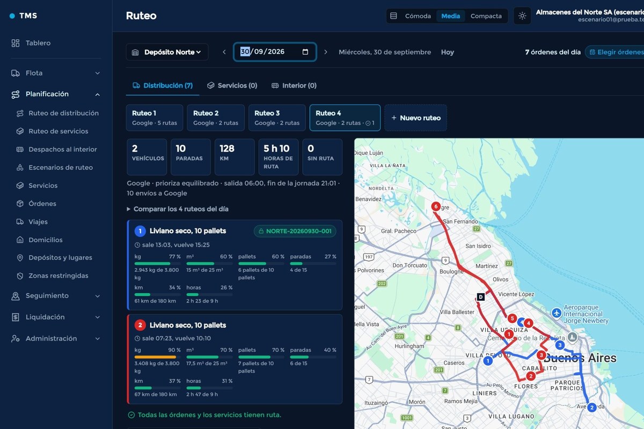Click the date input field
The image size is (644, 429).
(x=275, y=52)
